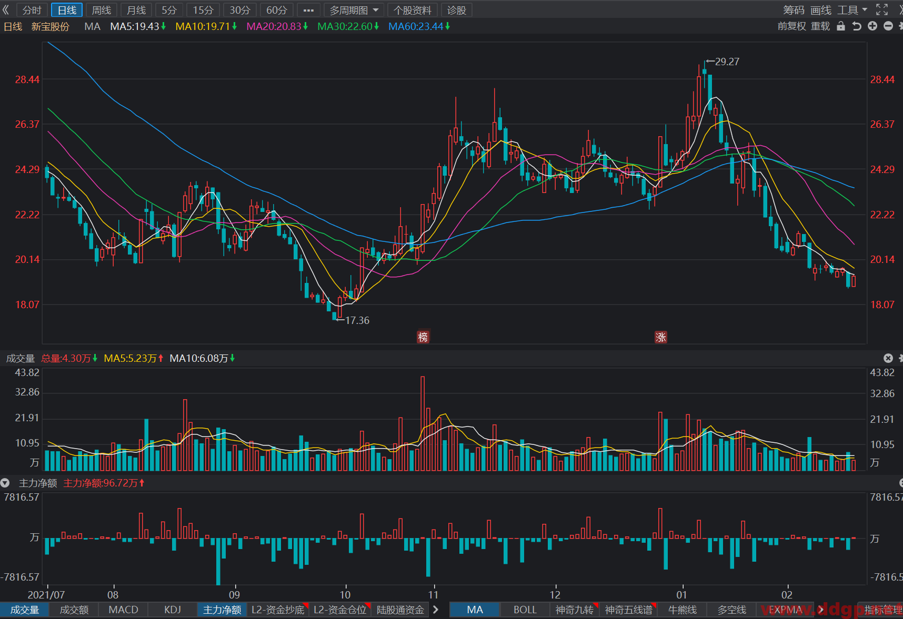The image size is (903, 619).
Task: Select the 60分 timeframe
Action: pyautogui.click(x=277, y=10)
